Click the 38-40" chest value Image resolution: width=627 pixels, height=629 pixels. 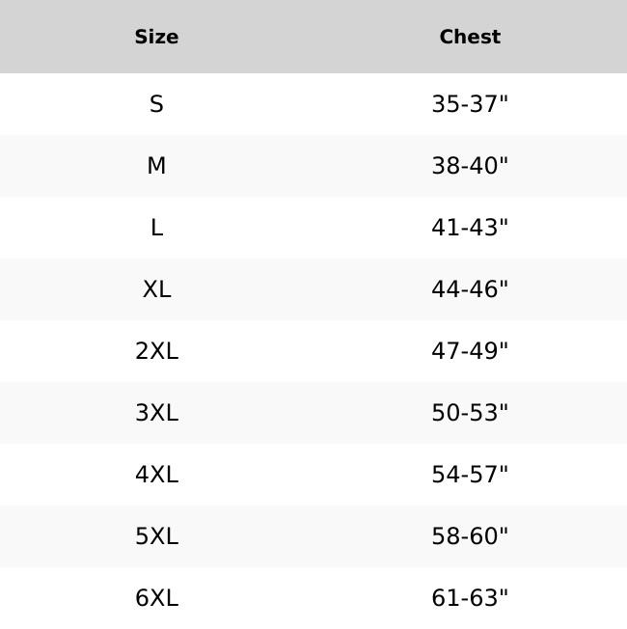(470, 166)
